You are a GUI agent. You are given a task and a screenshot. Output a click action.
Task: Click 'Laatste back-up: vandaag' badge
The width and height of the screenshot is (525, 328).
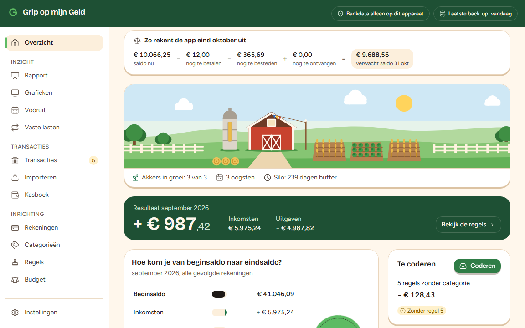pos(475,14)
